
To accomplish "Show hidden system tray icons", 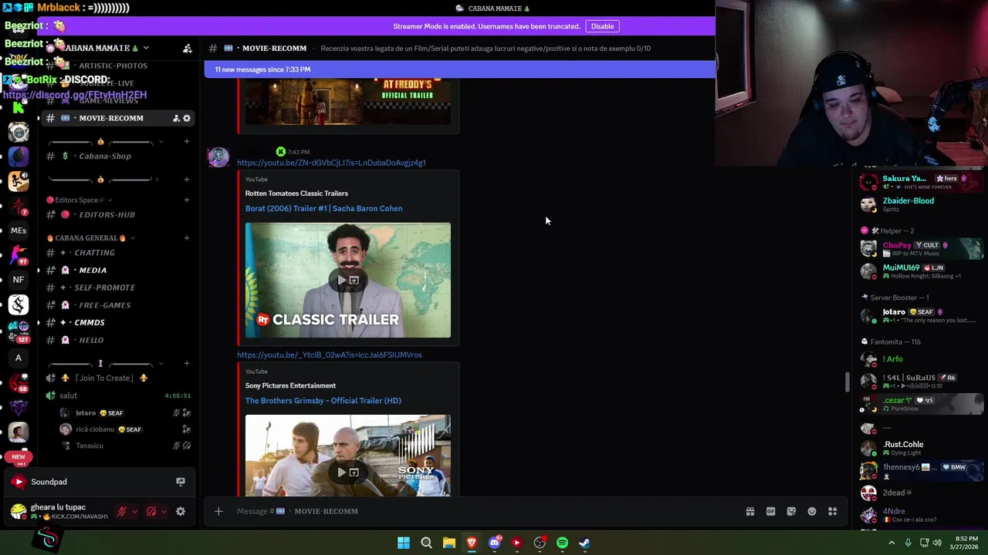I will [x=892, y=543].
